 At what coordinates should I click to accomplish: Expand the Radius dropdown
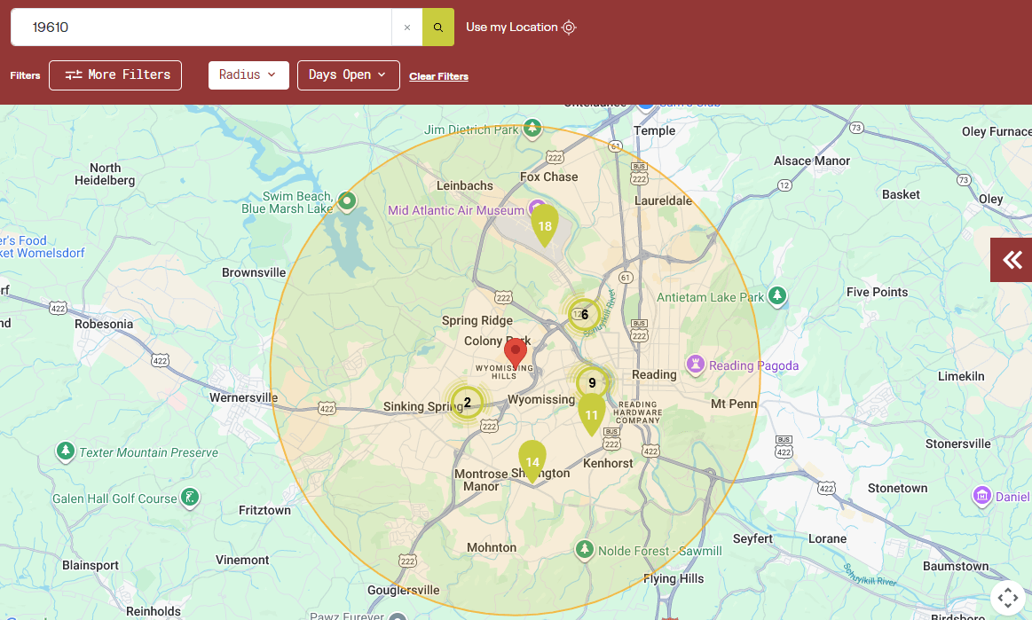248,75
